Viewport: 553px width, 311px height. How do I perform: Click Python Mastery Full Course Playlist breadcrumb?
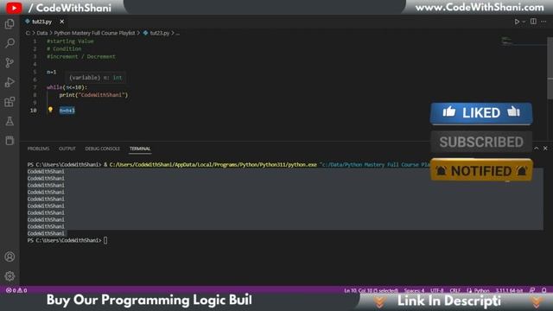94,33
